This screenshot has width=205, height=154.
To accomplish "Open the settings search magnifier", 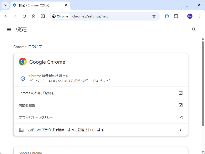I will [x=194, y=30].
